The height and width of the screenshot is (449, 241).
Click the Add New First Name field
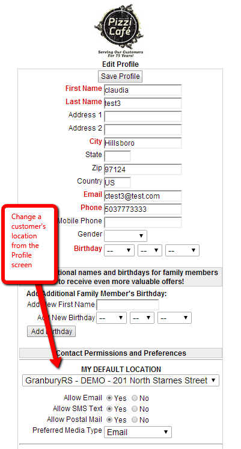click(127, 305)
